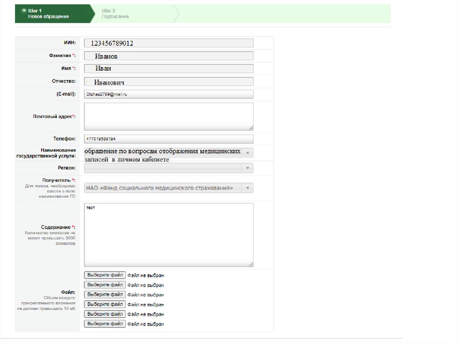Select the Step 1 'Новое обращение' tab
458x343 pixels.
point(55,14)
